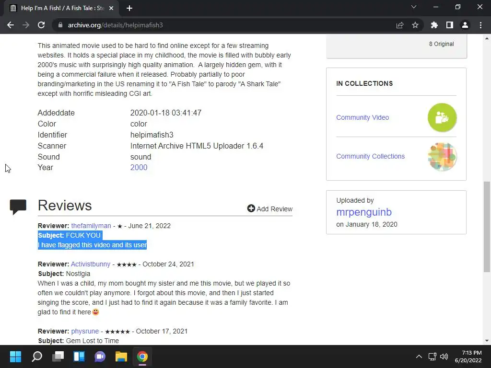Click the browser forward arrow
The width and height of the screenshot is (491, 368).
point(26,25)
